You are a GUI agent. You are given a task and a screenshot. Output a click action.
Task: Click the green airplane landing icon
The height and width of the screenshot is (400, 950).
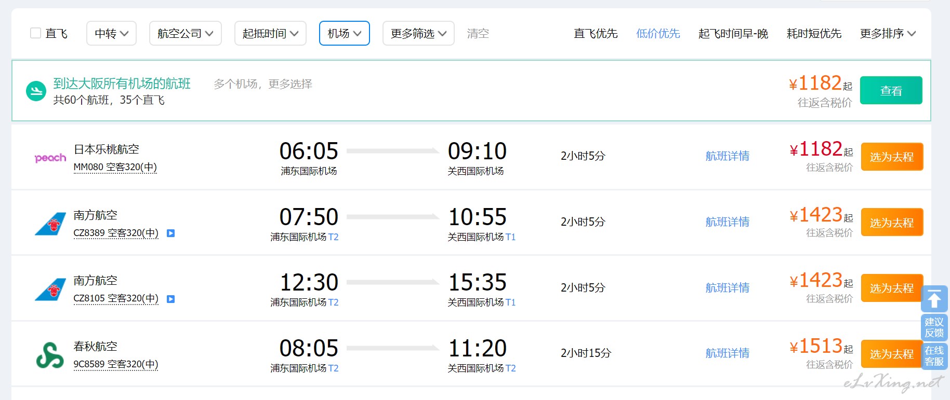pos(36,91)
